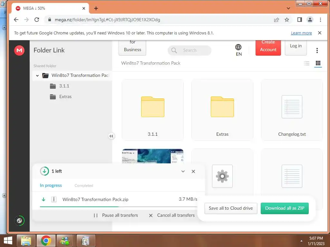Image resolution: width=330 pixels, height=247 pixels.
Task: Click the address bar URL
Action: (x=107, y=20)
